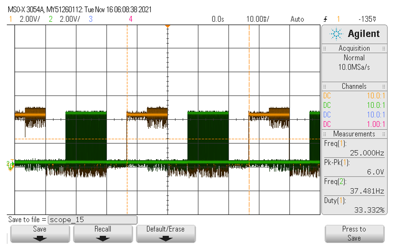Expand the Default/Erase softkey menu
The image size is (399, 252).
coord(165,234)
